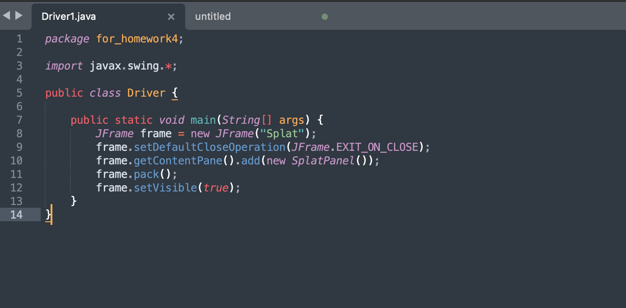626x308 pixels.
Task: Close the Driver1.java tab with its X
Action: pos(171,16)
